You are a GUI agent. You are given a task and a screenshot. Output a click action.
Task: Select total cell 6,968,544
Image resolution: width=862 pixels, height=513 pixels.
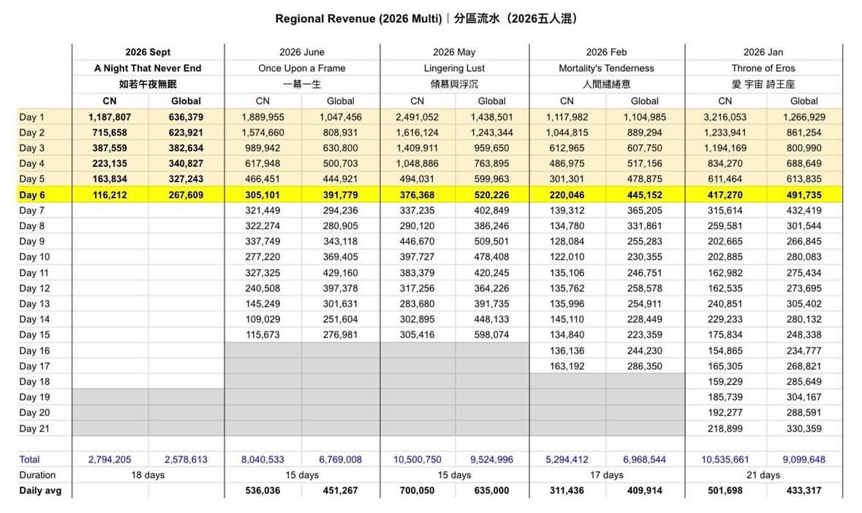click(644, 460)
